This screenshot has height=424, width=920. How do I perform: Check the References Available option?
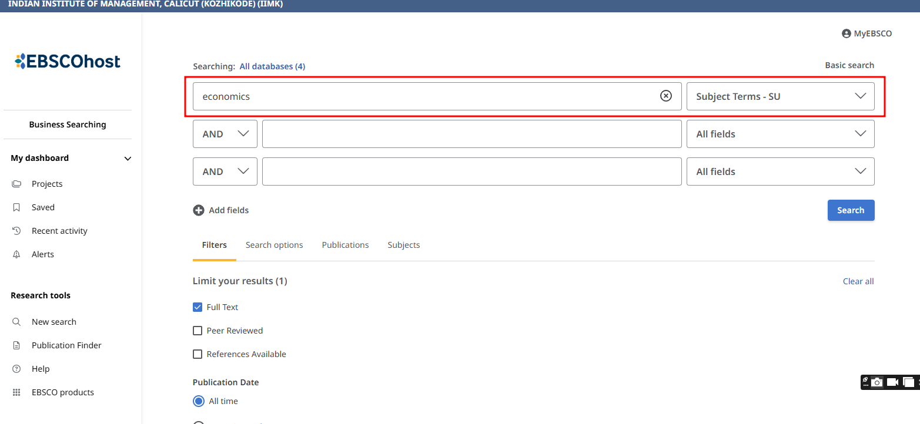coord(198,354)
